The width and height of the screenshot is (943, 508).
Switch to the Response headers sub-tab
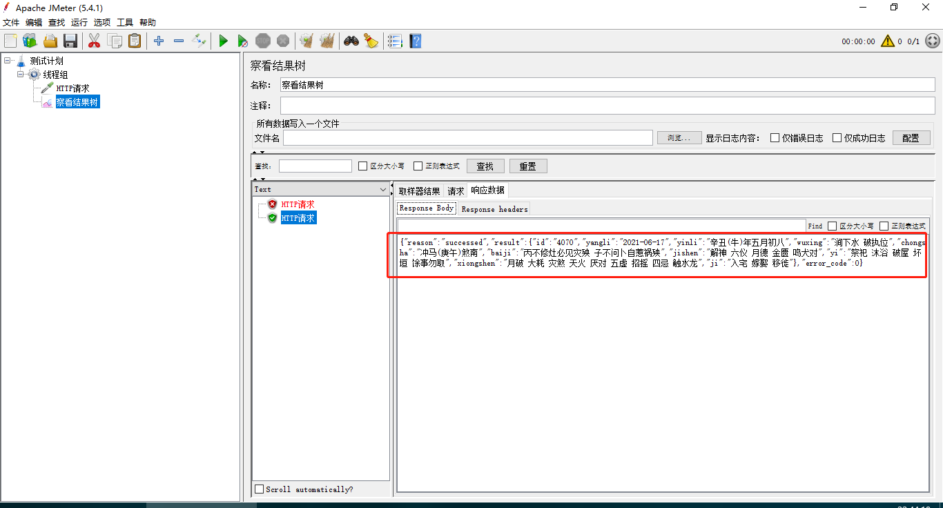494,208
